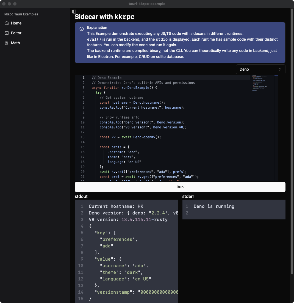The image size is (294, 303).
Task: Click the '"preferences",' stdout line
Action: tap(118, 239)
